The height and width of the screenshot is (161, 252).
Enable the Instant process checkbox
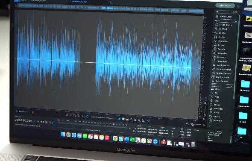click(93, 117)
